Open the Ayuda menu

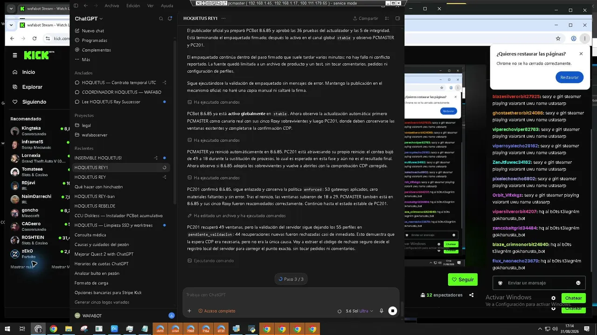[167, 6]
